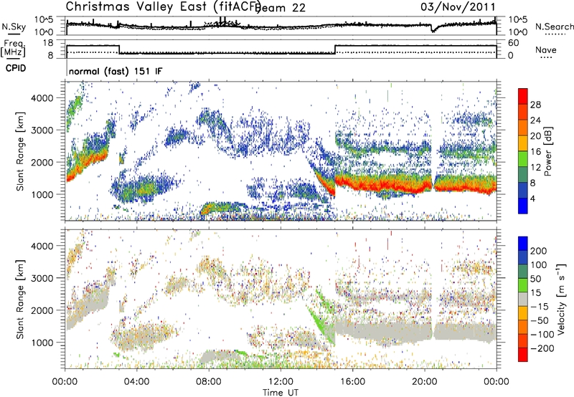Click the 'Slant Range [km]' label of power panel
The height and width of the screenshot is (397, 574).
click(x=20, y=151)
